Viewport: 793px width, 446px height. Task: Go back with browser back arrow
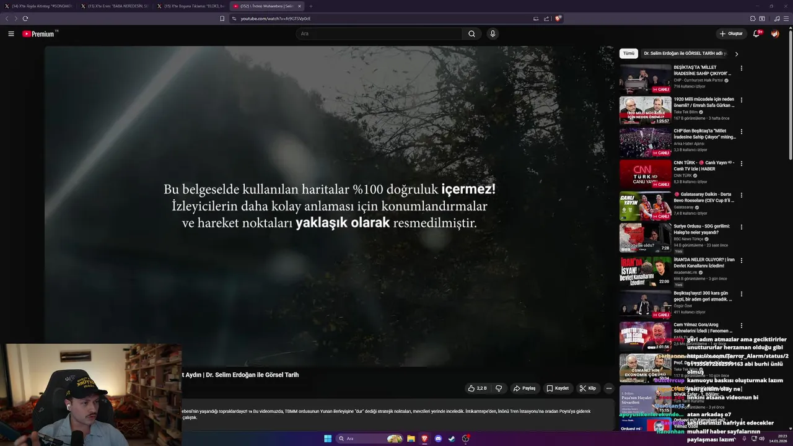coord(7,19)
